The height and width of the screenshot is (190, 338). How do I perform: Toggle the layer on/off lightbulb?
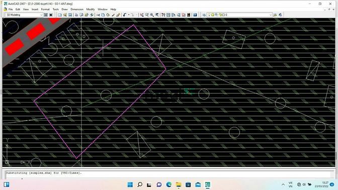(x=209, y=15)
